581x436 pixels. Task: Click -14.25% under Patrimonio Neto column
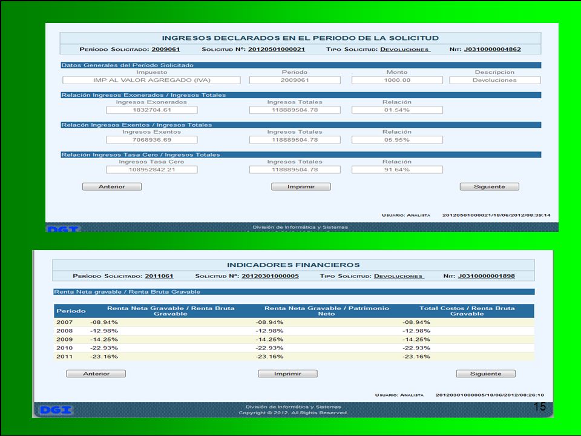(269, 339)
